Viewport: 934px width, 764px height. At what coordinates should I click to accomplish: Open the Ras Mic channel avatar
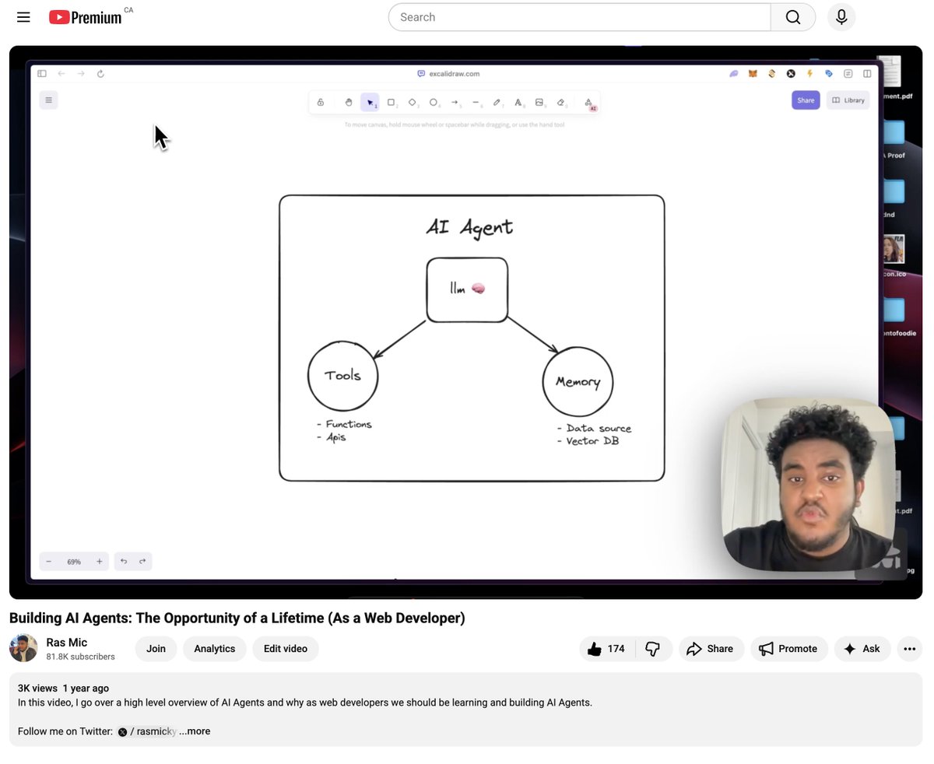click(23, 649)
